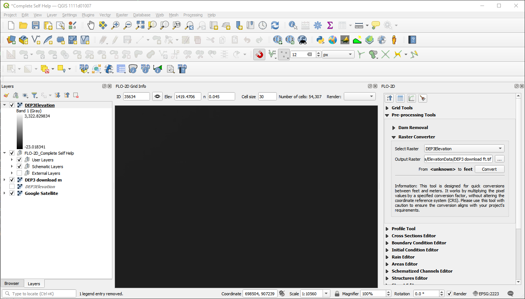
Task: Expand the Dam Removal section
Action: point(394,128)
